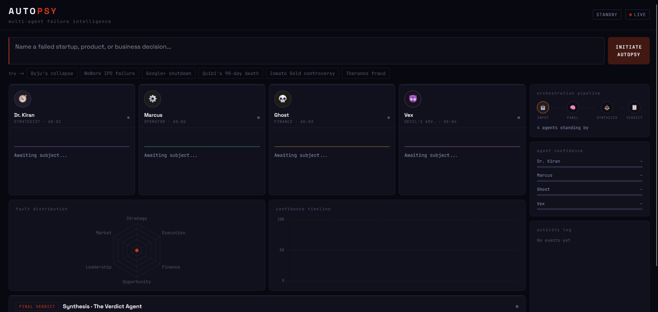
Task: Click the 'Strategy' radar axis label
Action: click(x=136, y=219)
